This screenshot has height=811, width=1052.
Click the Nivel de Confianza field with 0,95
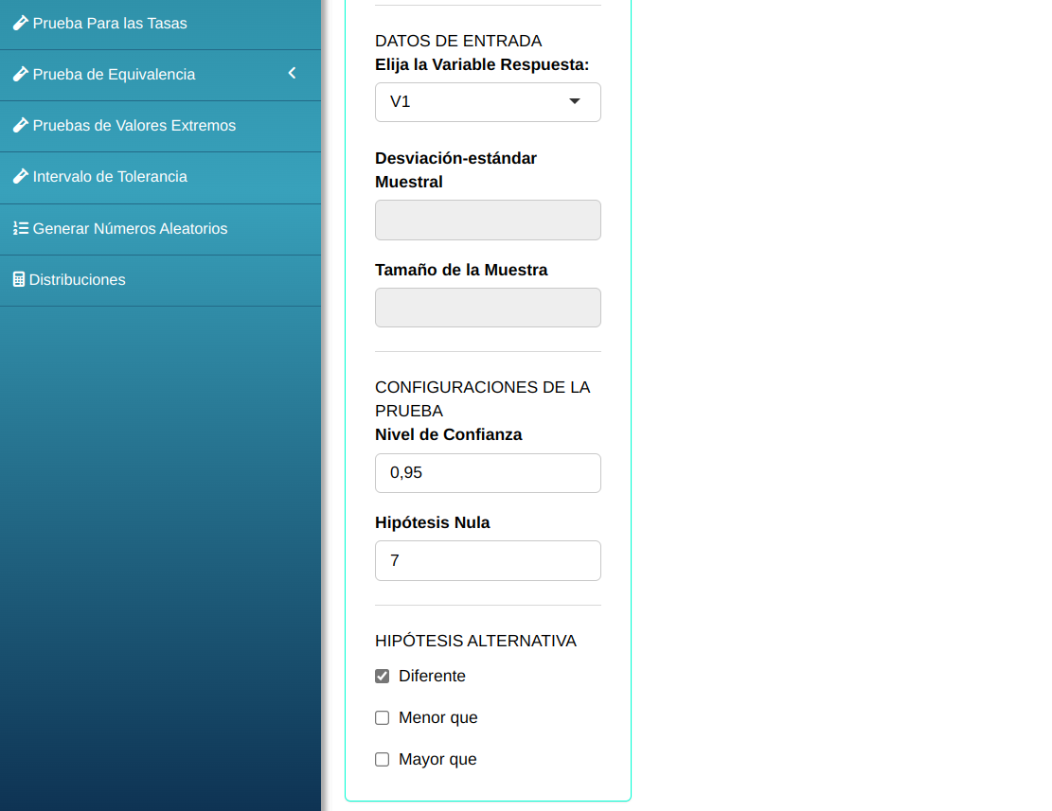[488, 472]
